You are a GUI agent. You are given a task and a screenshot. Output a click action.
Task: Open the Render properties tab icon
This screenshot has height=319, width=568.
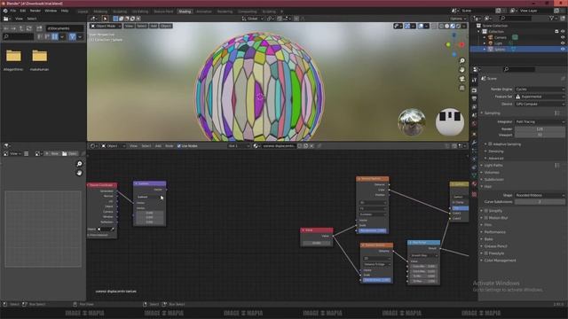[x=474, y=90]
